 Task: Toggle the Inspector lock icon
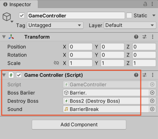click(x=145, y=4)
